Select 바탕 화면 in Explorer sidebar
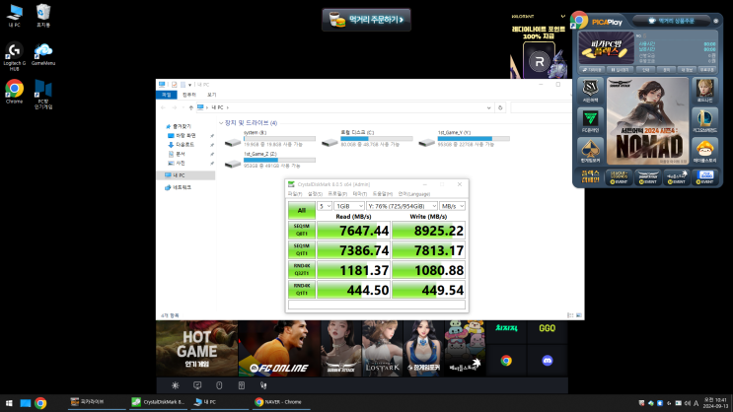 (x=185, y=135)
